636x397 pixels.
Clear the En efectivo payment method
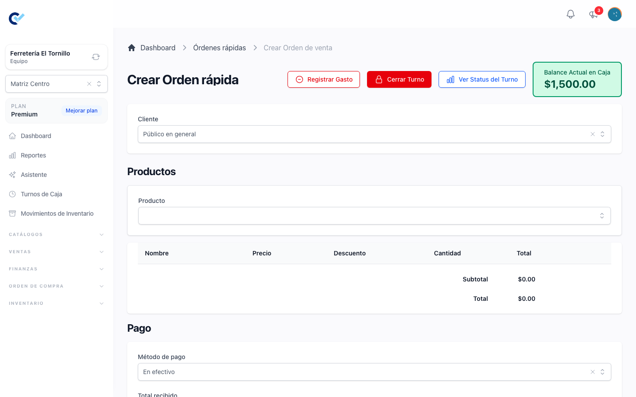[x=593, y=372]
